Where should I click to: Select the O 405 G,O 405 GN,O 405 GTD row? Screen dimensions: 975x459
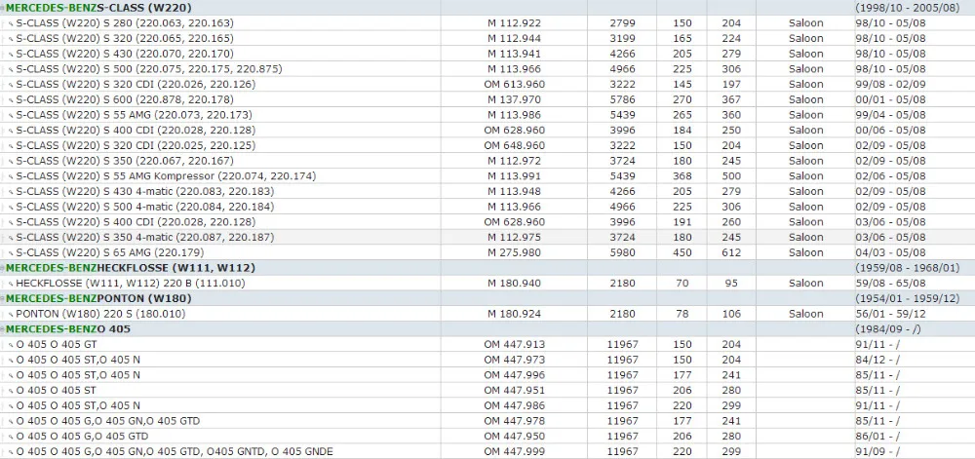click(x=487, y=420)
